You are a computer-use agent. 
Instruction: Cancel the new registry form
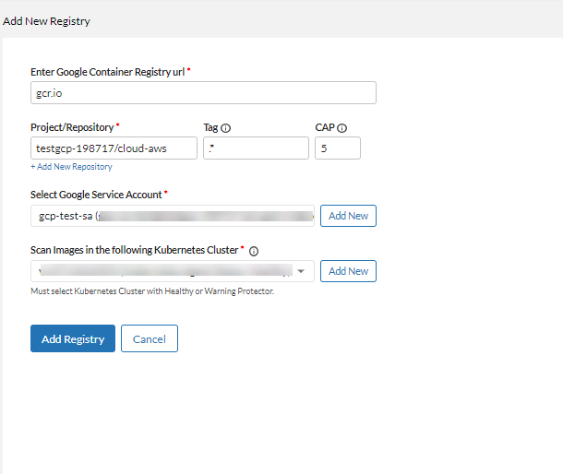pos(150,338)
